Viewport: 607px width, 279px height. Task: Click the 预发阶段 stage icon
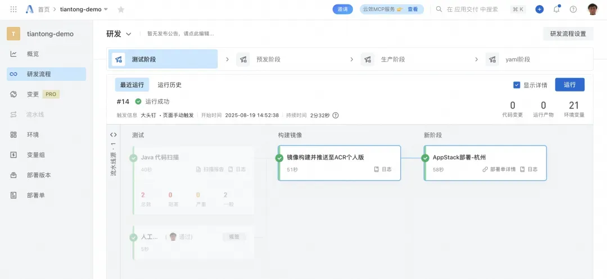243,60
